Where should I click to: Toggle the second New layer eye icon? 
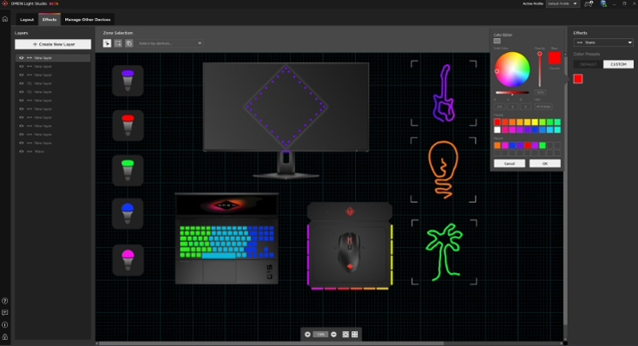[x=22, y=66]
